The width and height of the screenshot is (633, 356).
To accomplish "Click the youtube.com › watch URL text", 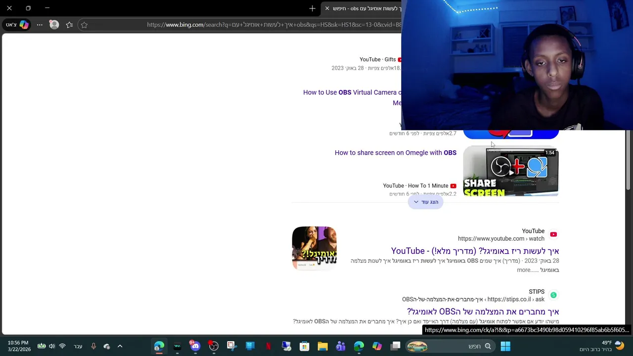I will (501, 239).
